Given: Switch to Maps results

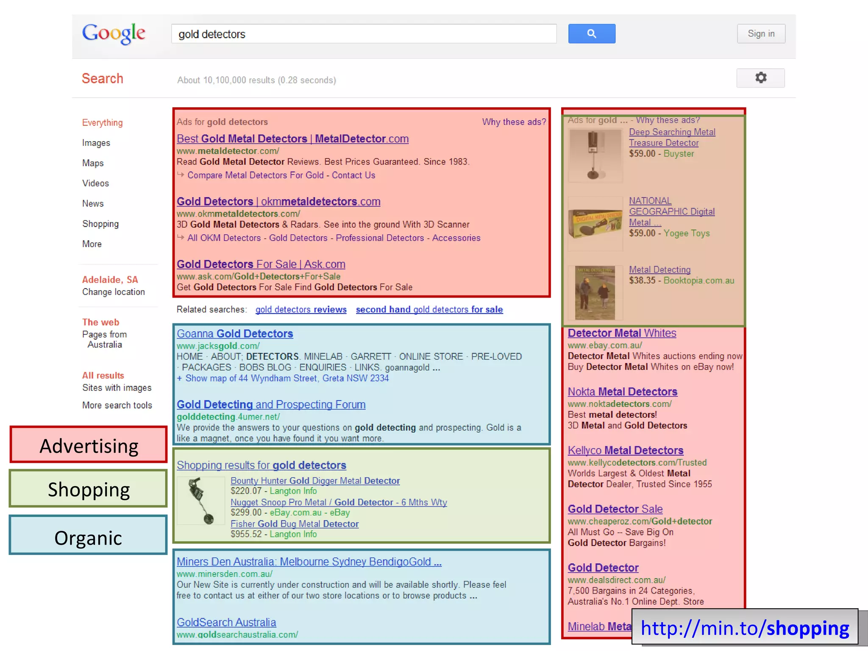Looking at the screenshot, I should [93, 163].
